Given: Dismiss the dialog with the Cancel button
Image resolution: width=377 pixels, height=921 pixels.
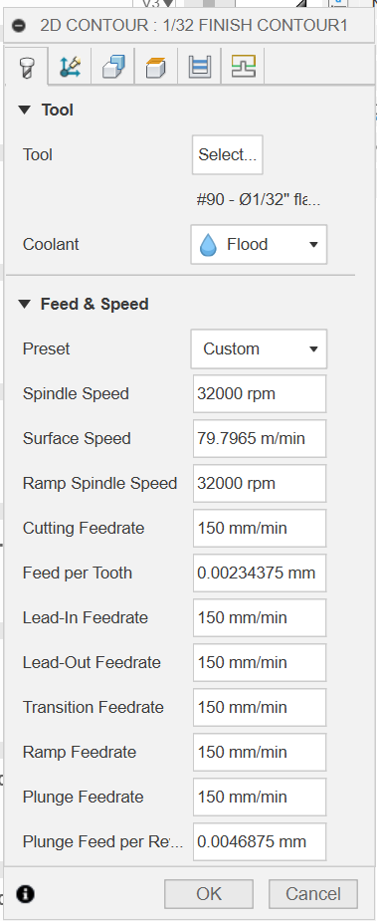Looking at the screenshot, I should (313, 894).
